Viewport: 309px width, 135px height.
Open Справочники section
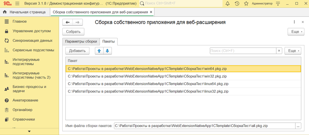coord(24,119)
